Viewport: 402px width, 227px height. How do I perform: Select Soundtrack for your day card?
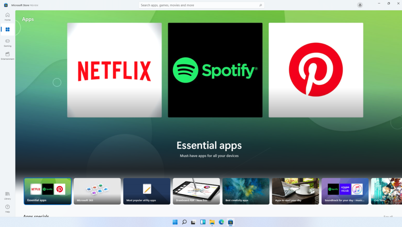pos(345,191)
